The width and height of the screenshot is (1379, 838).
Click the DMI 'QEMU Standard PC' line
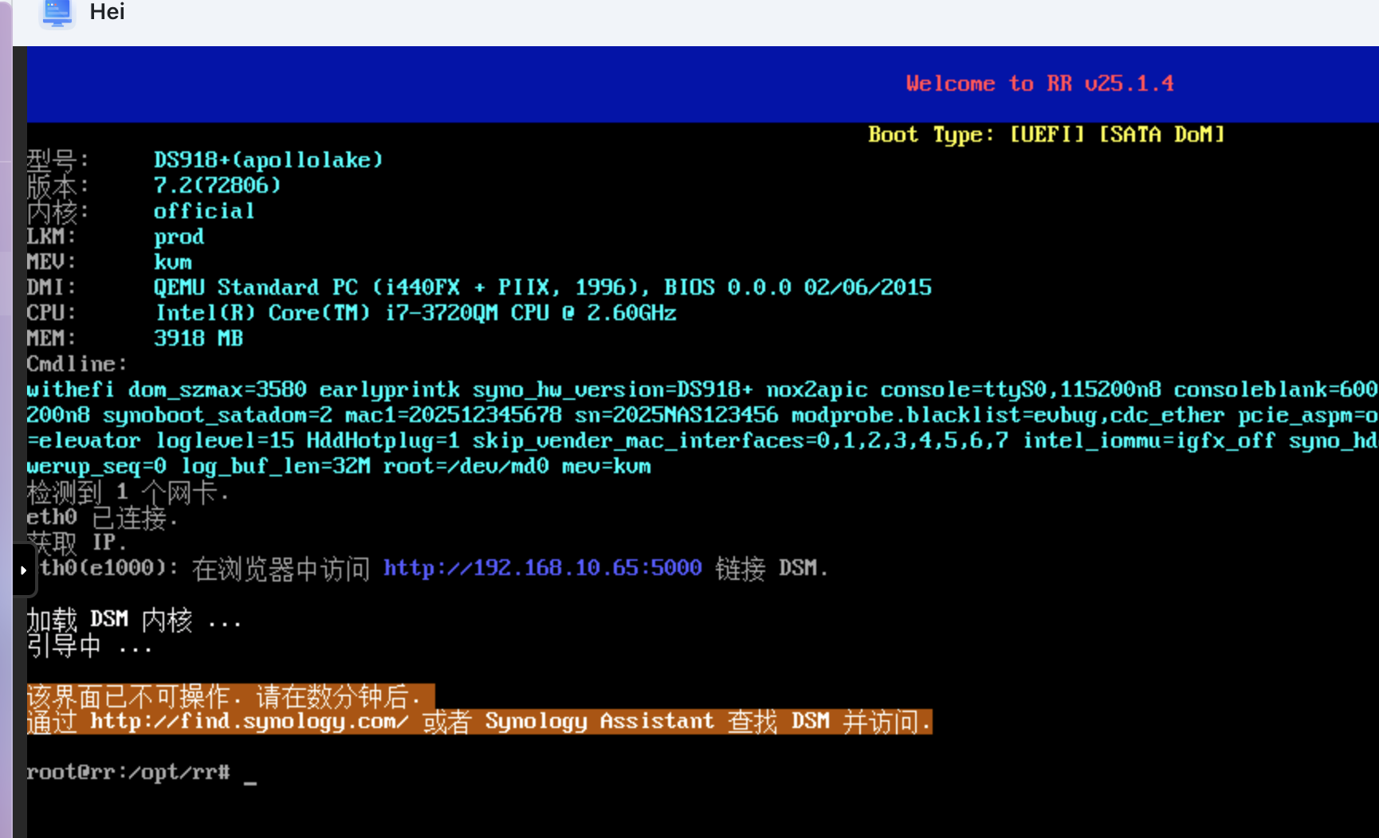543,288
